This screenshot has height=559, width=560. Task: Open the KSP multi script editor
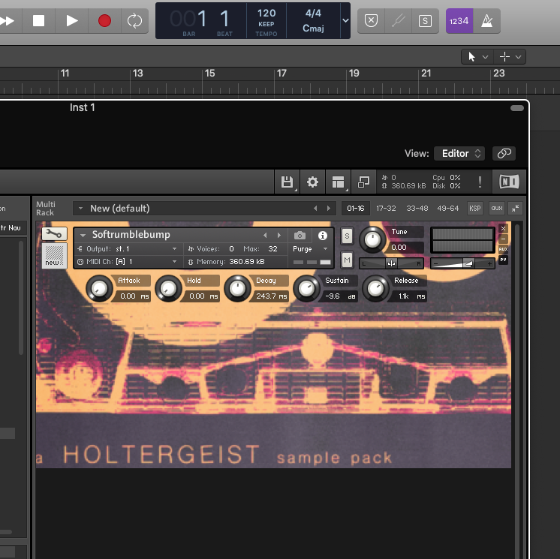point(475,208)
